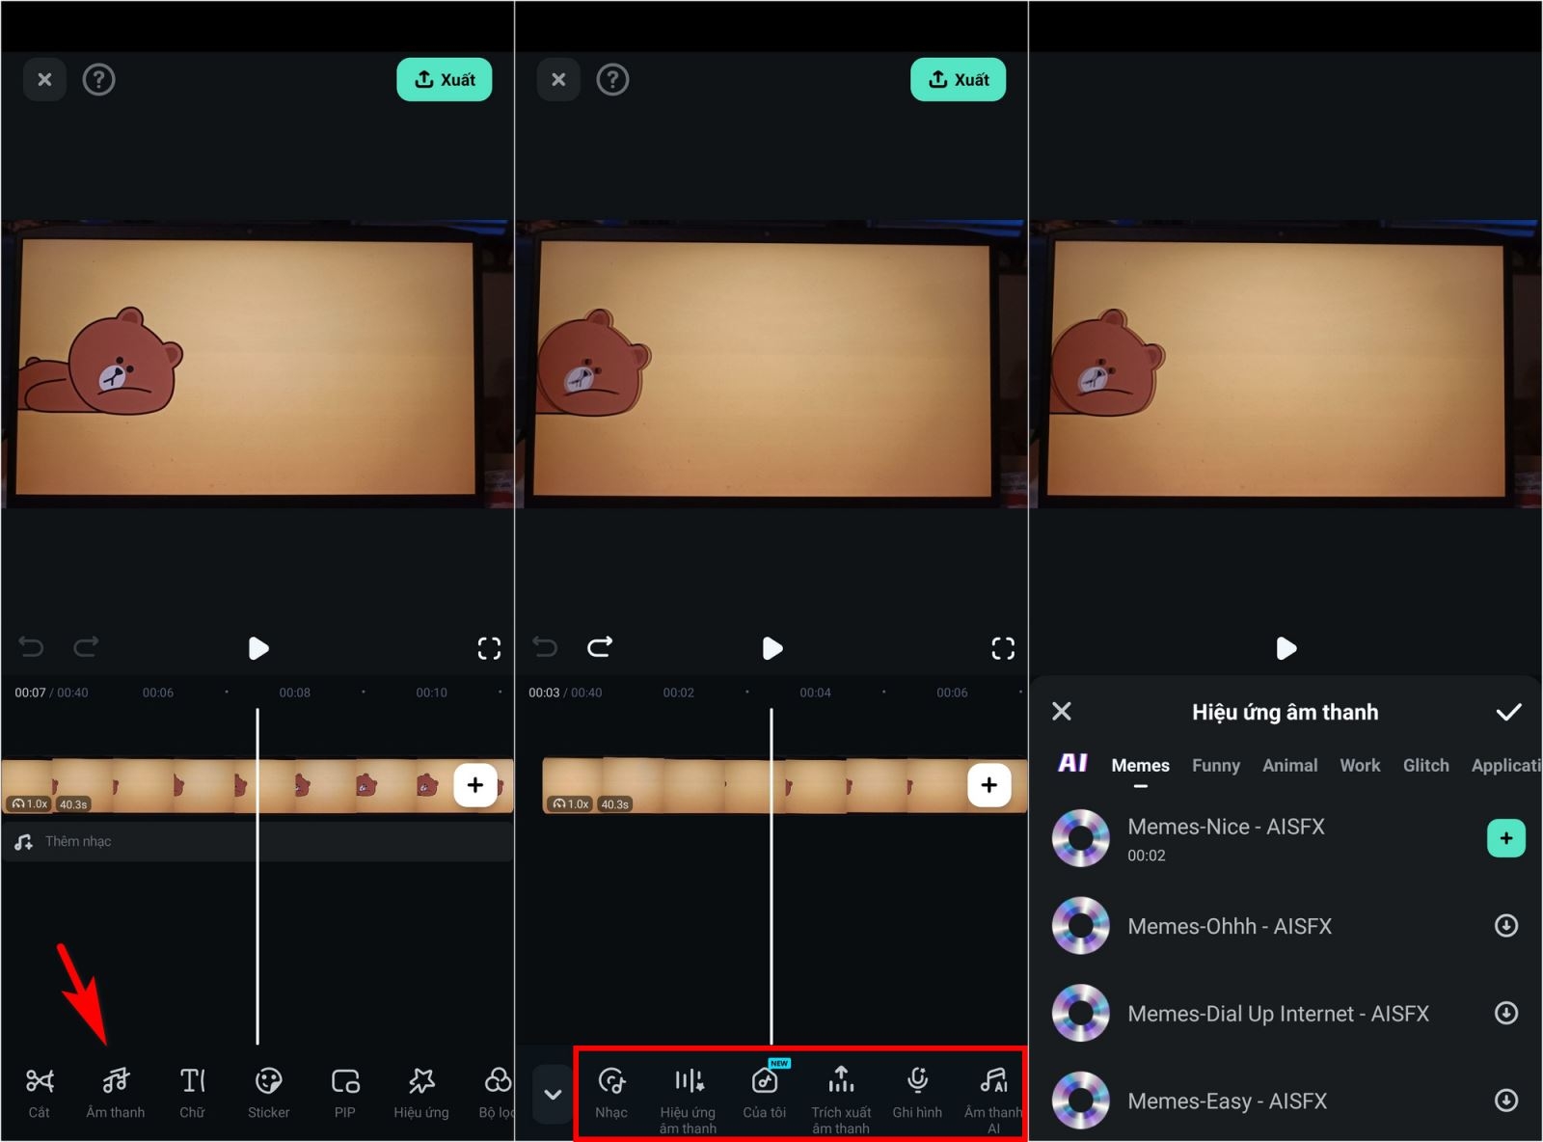Enter fullscreen preview in the middle screen
Screen dimensions: 1543x1142
pos(1003,648)
